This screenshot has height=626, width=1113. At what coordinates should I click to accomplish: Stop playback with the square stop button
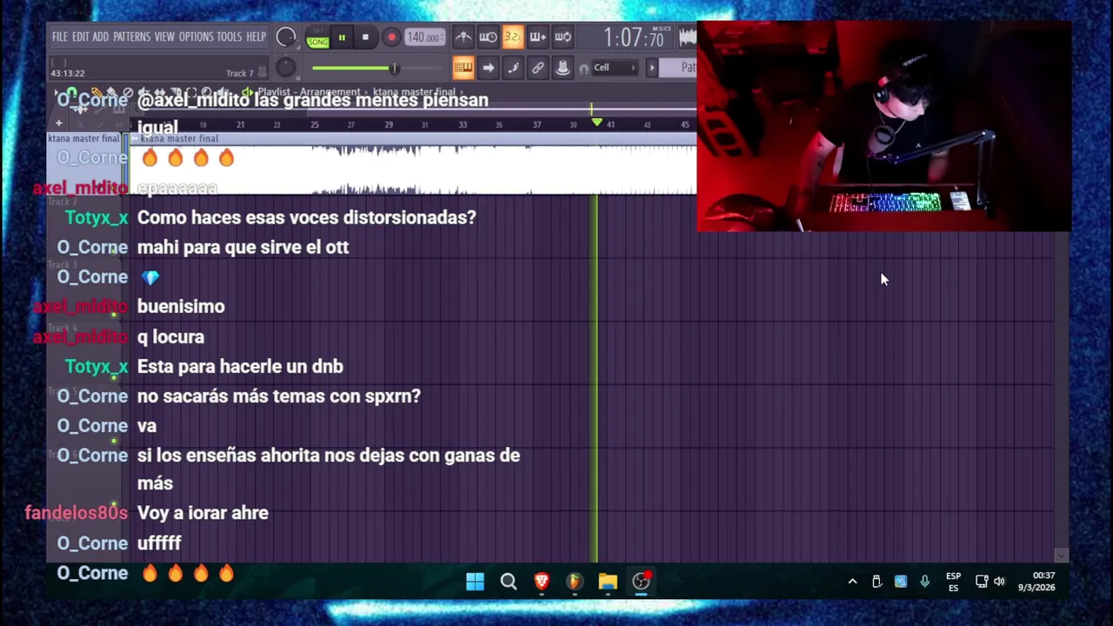365,37
